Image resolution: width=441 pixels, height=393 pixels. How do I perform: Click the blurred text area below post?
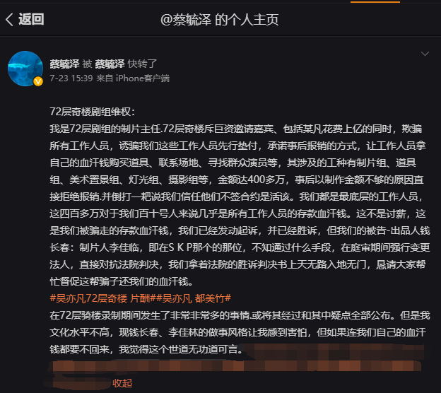[236, 365]
